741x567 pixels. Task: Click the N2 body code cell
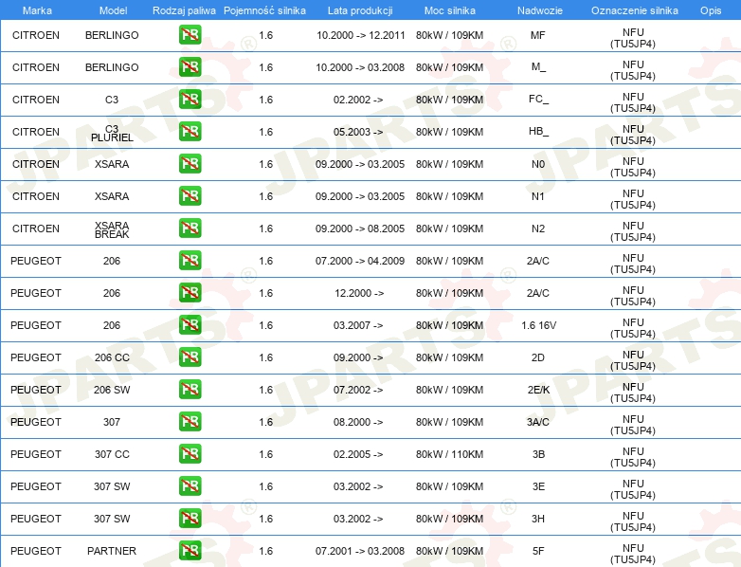(538, 229)
